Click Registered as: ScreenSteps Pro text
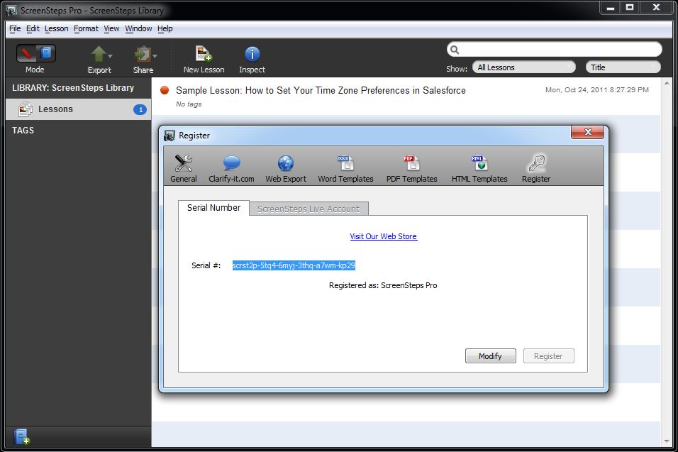This screenshot has height=452, width=678. pyautogui.click(x=383, y=285)
